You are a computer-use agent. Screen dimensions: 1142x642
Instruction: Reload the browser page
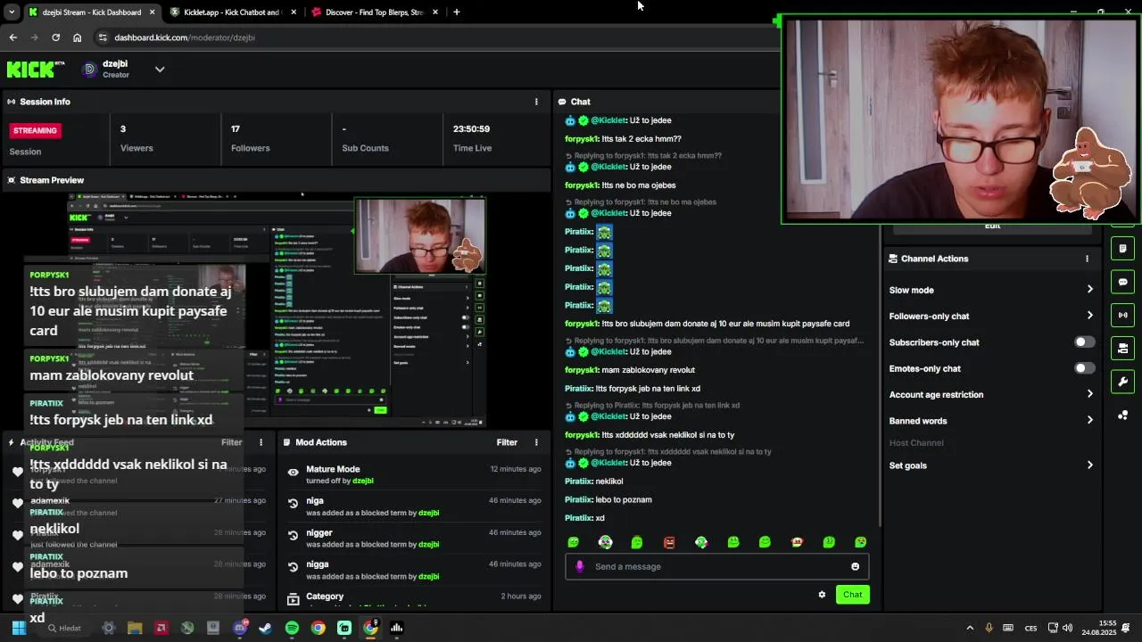(x=55, y=37)
